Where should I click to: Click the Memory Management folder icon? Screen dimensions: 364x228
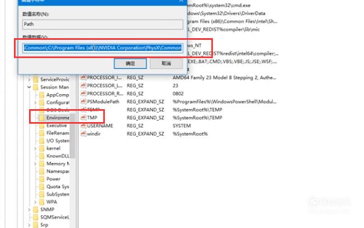click(42, 164)
